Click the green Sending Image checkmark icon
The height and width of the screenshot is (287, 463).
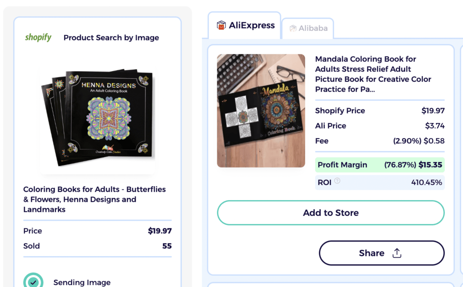[33, 282]
